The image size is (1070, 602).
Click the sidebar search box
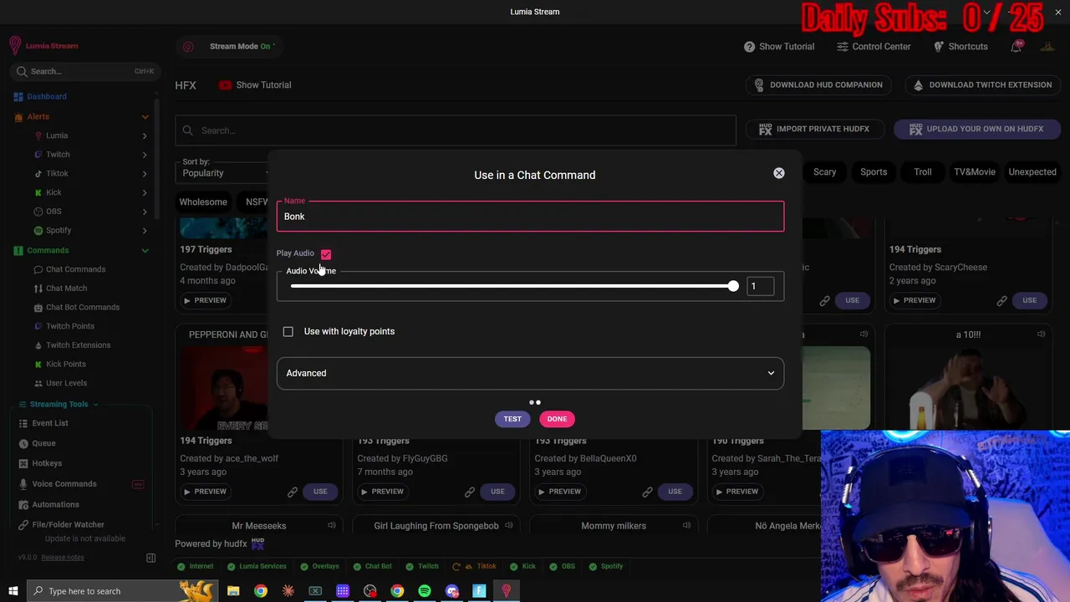[84, 71]
